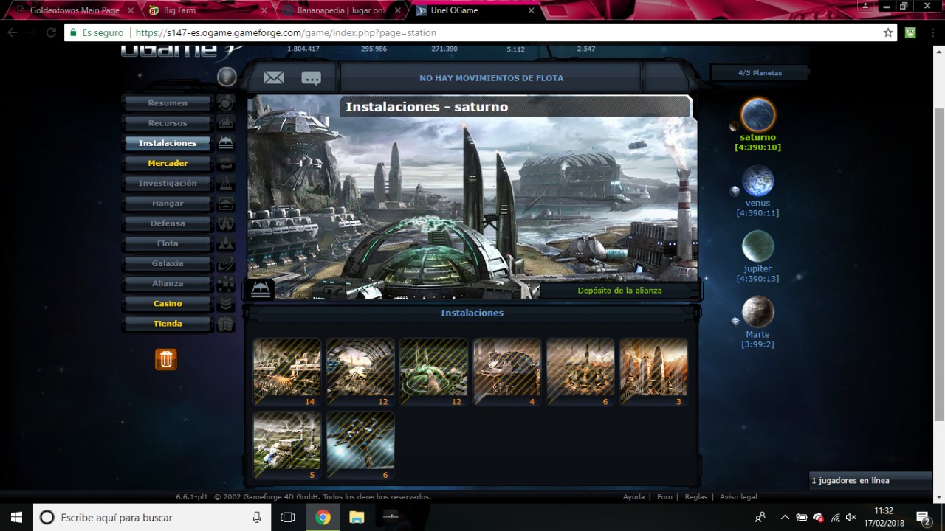Click the icon beside the Instalaciones menu entry
Image resolution: width=945 pixels, height=531 pixels.
(x=226, y=143)
